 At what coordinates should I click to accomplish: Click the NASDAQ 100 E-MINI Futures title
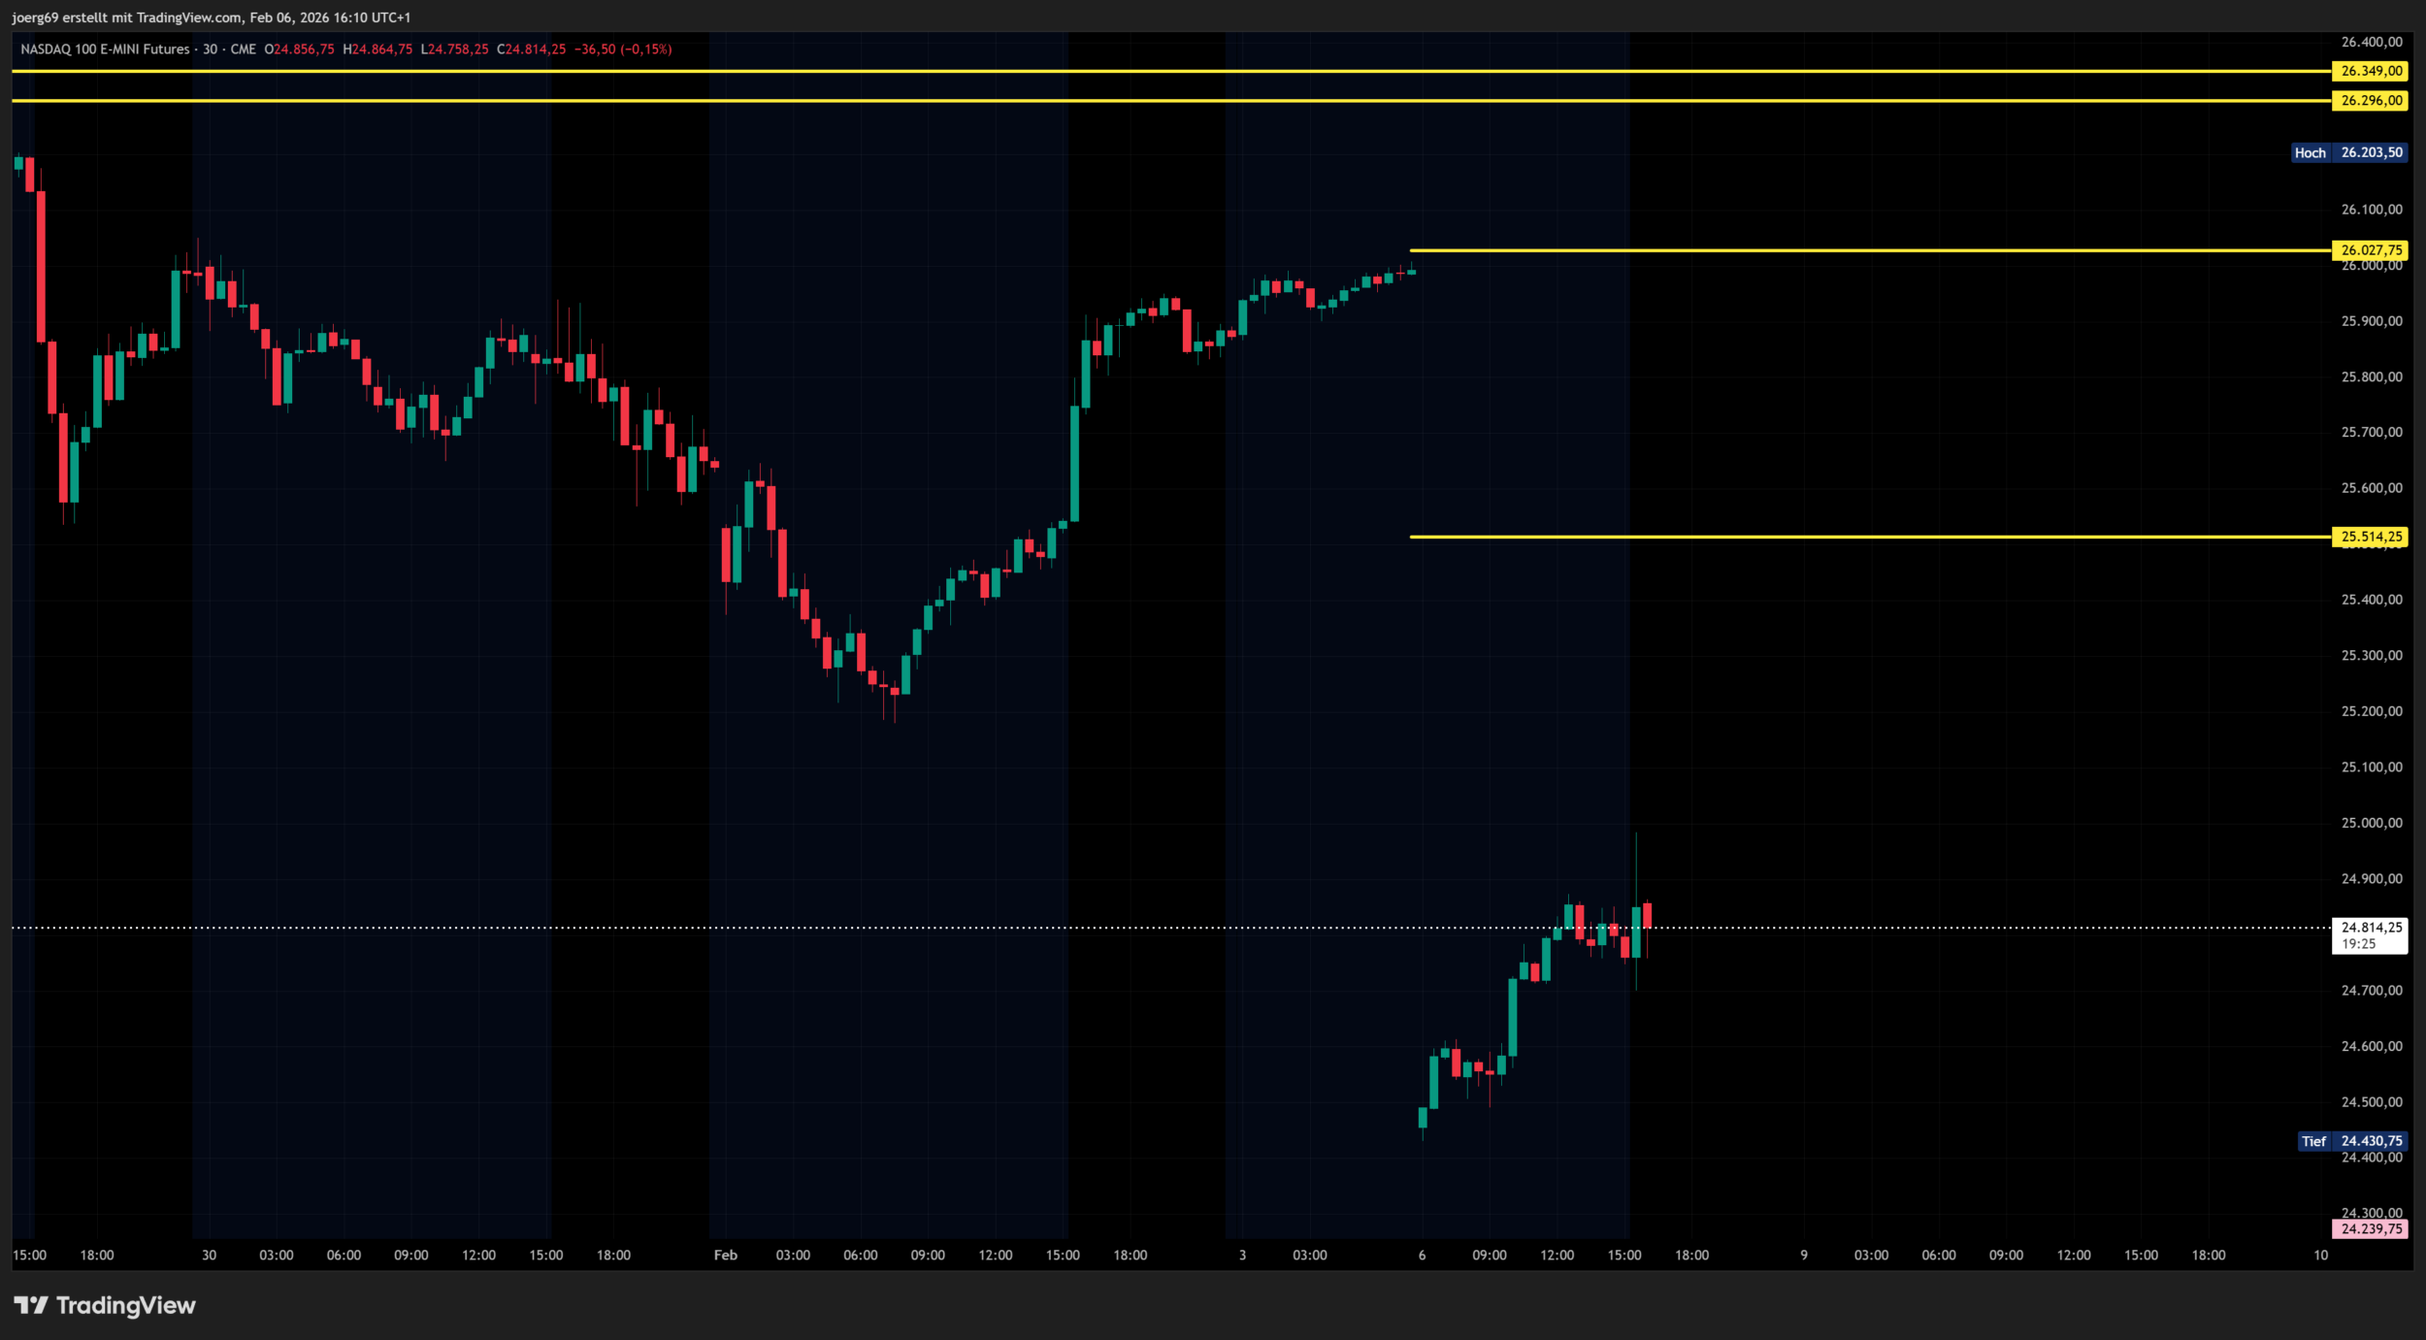coord(105,49)
